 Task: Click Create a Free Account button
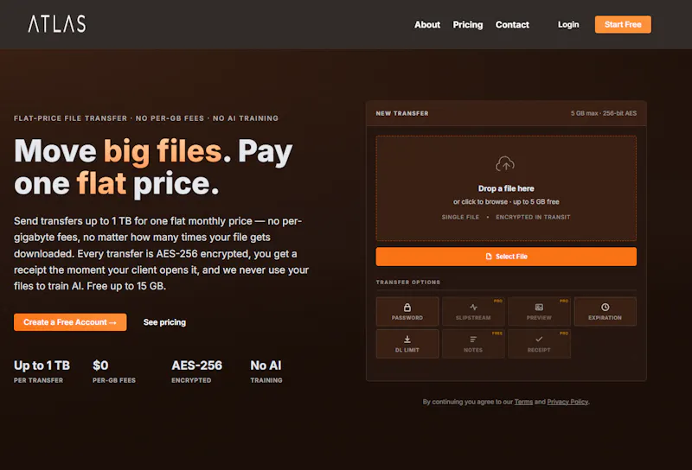coord(70,322)
